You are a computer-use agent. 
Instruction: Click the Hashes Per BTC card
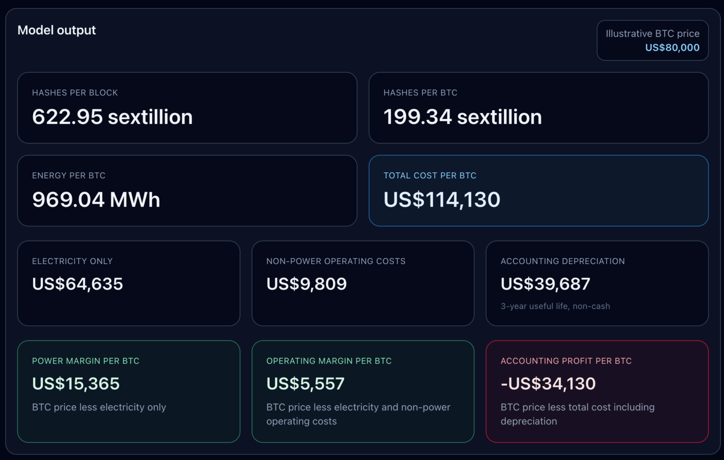(x=539, y=107)
